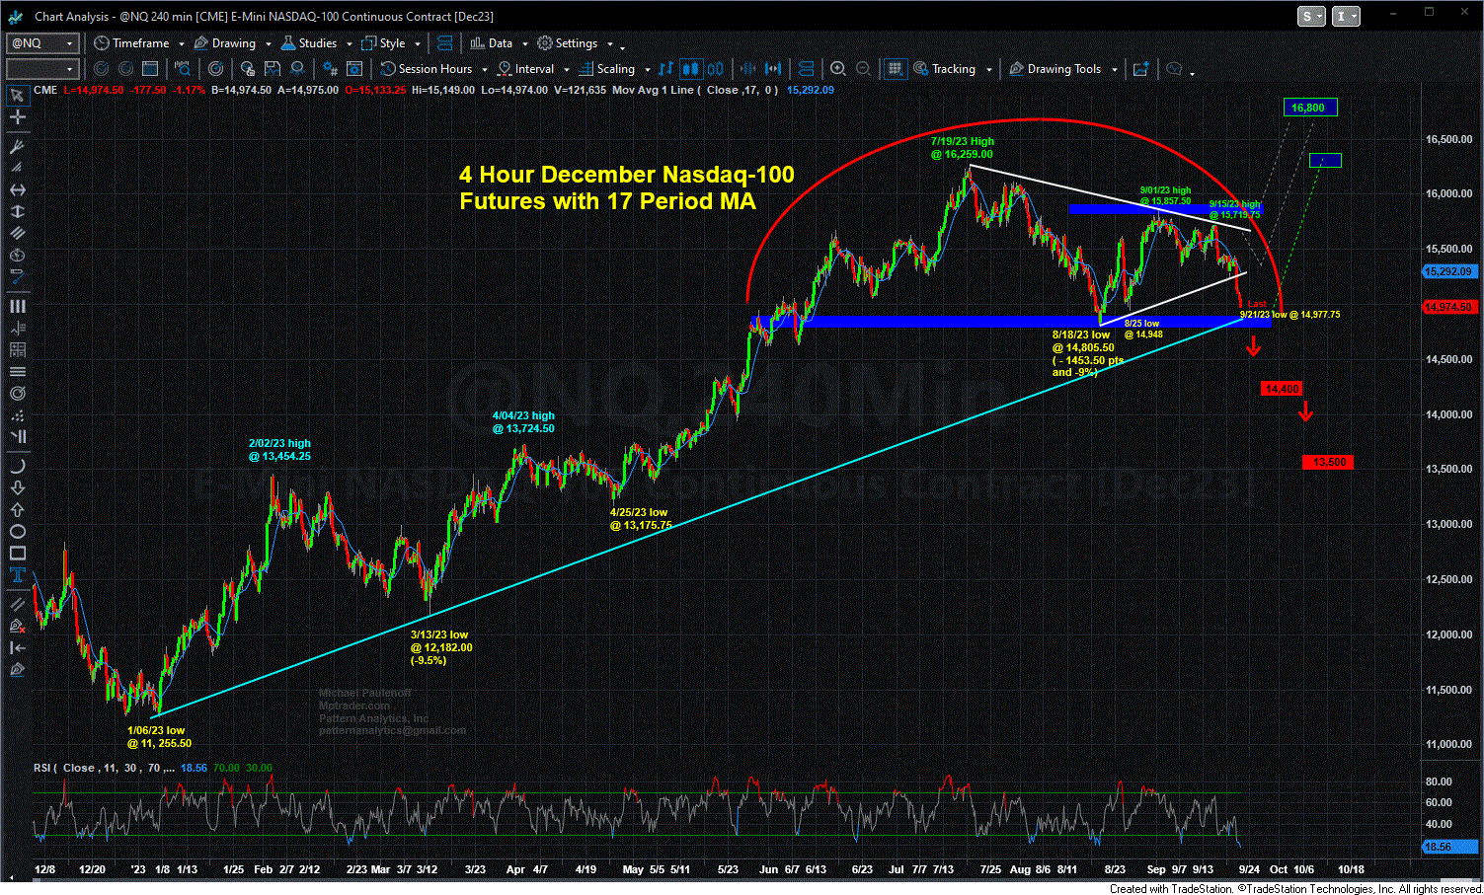This screenshot has width=1484, height=895.
Task: Choose the Andrews pitchfork drawing tool
Action: (x=17, y=146)
